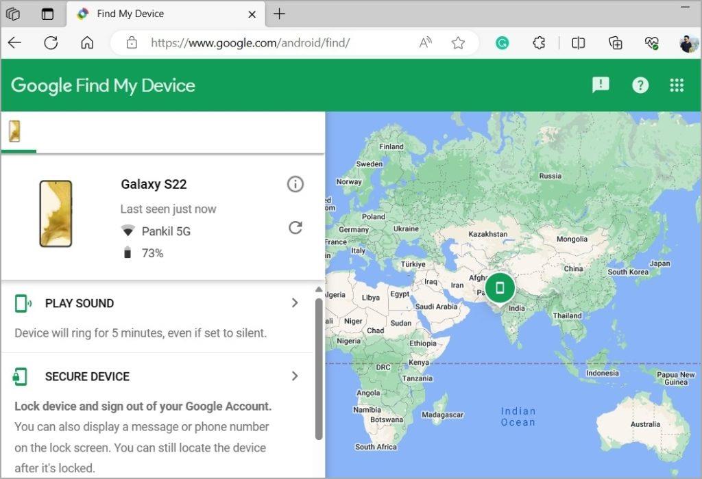The image size is (702, 479).
Task: Open Help question mark icon
Action: coord(640,85)
